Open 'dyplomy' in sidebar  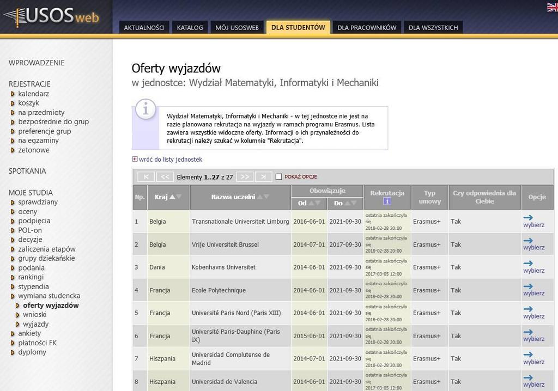pyautogui.click(x=32, y=352)
